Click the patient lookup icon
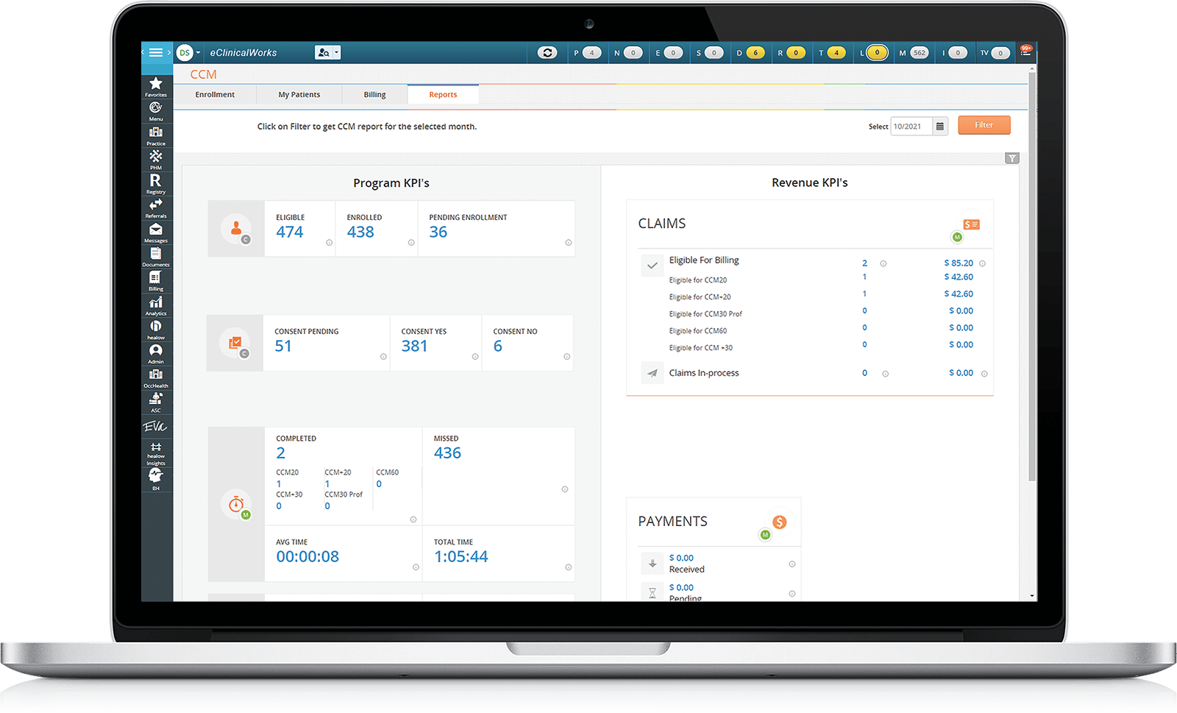The image size is (1177, 713). [x=324, y=52]
